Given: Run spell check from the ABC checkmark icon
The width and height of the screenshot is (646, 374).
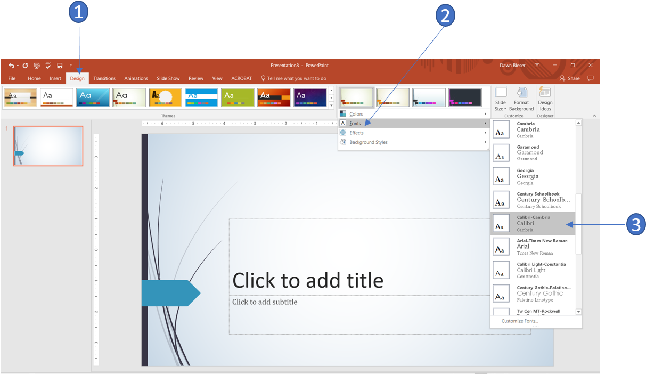Looking at the screenshot, I should tap(48, 66).
